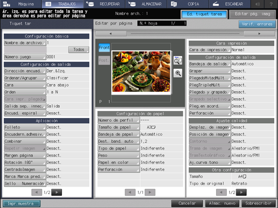Select Editar pág. imag mode

tap(252, 14)
